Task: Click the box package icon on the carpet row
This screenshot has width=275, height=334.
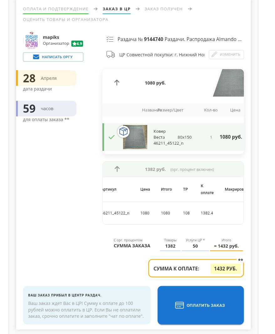Action: [x=123, y=131]
